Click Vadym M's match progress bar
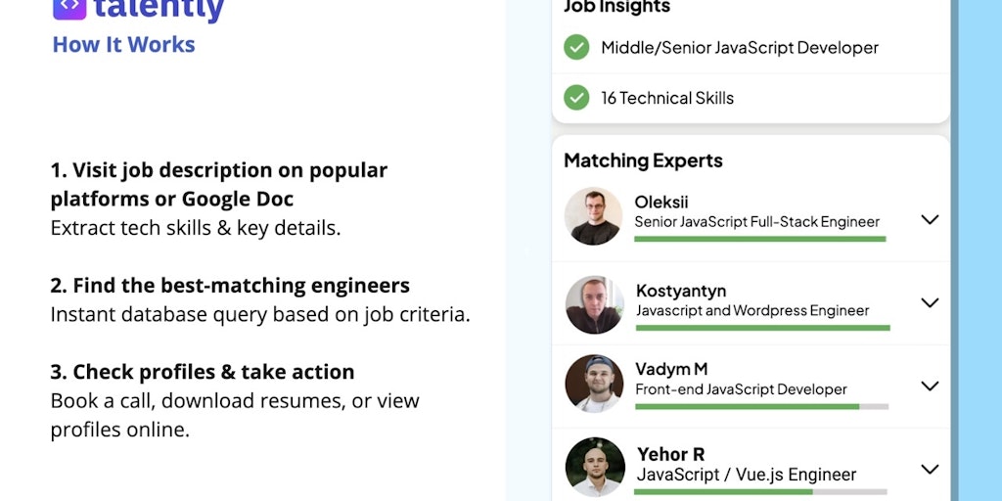The width and height of the screenshot is (1002, 501). (x=761, y=406)
